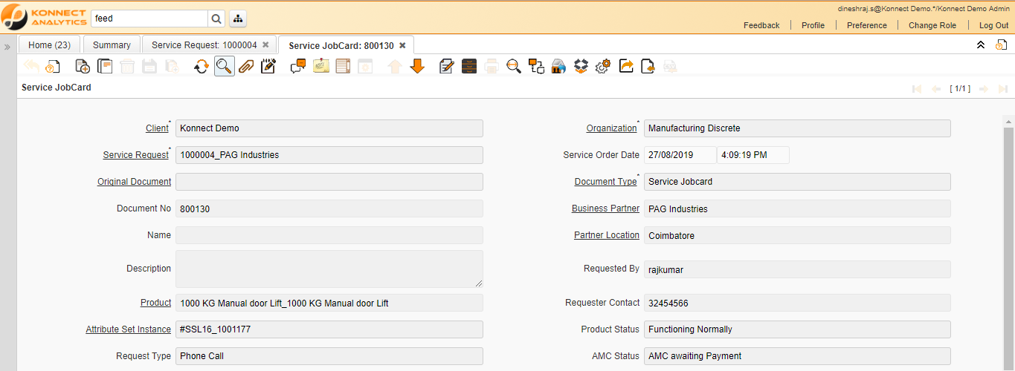The image size is (1015, 371).
Task: Expand left sidebar with double chevron
Action: tap(7, 47)
